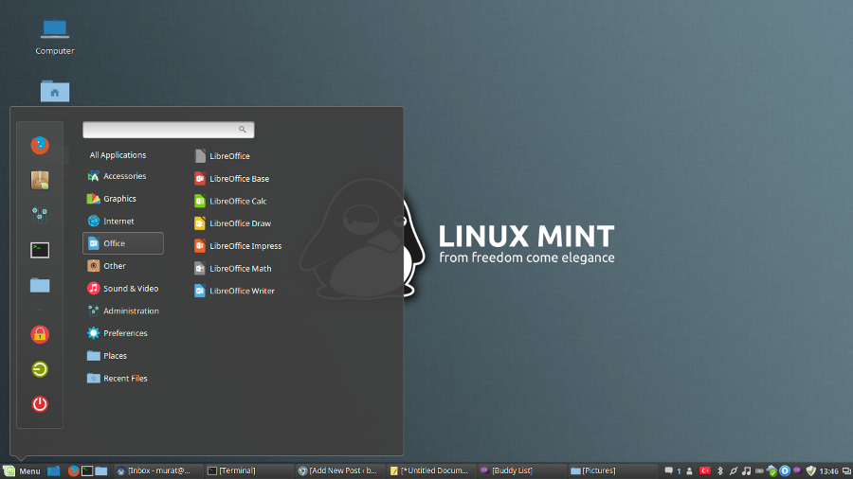Select the Administration category
The width and height of the screenshot is (853, 479).
[123, 310]
